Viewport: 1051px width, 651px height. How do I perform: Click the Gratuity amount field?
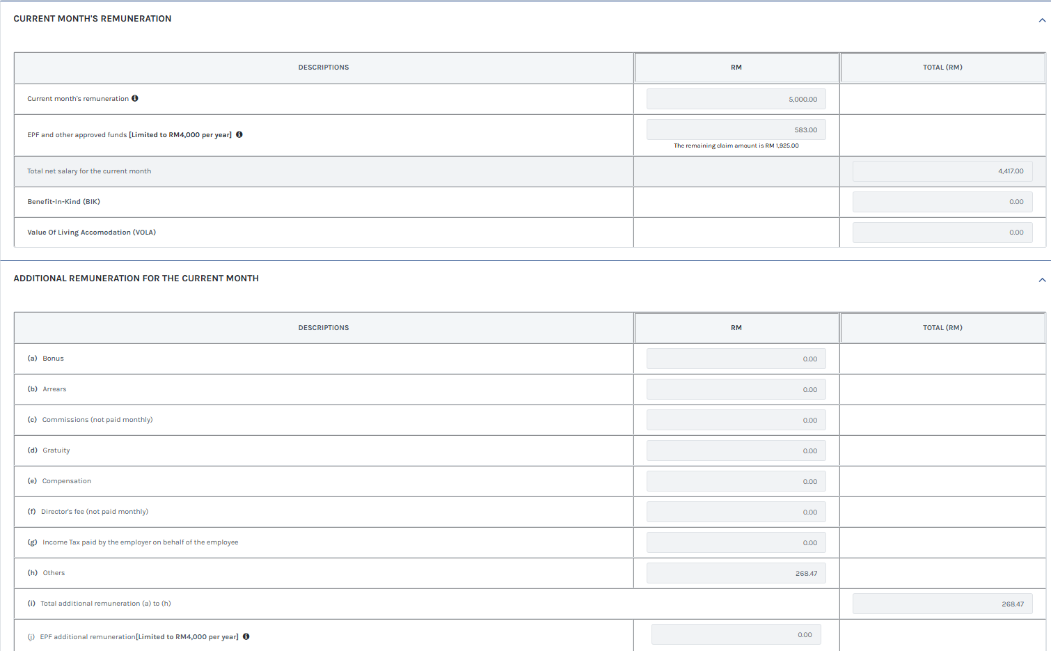(736, 450)
